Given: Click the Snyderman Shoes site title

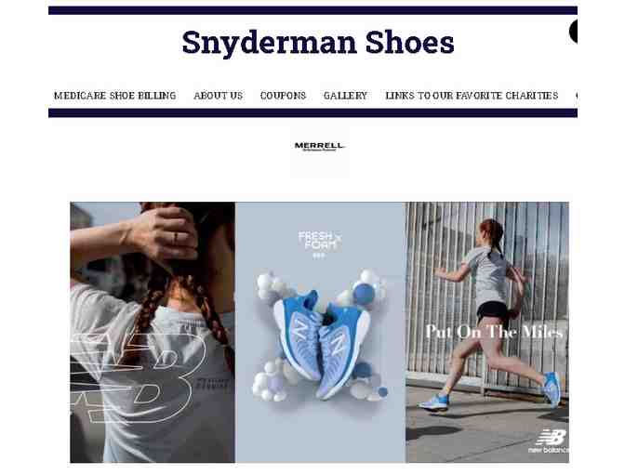Looking at the screenshot, I should (318, 43).
